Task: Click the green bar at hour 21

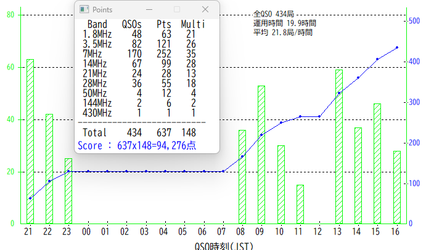Action: (30, 142)
